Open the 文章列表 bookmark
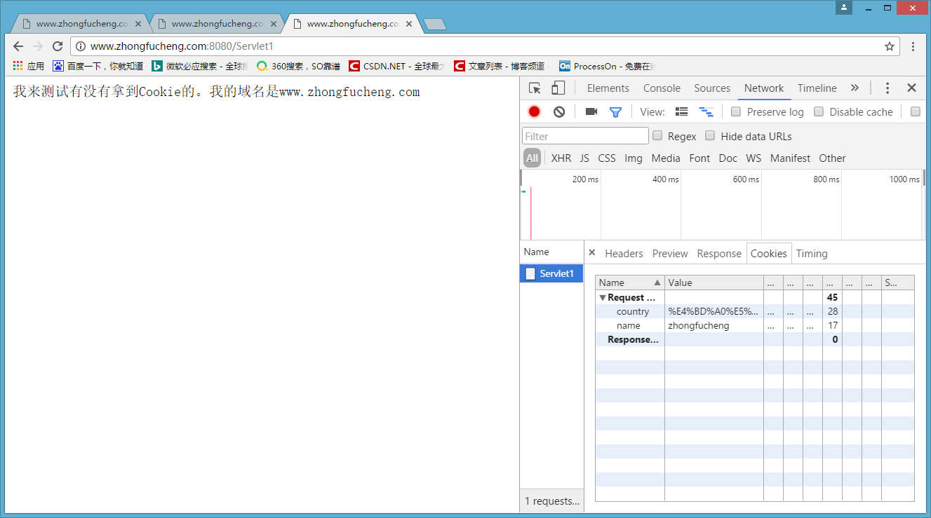This screenshot has height=518, width=931. coord(500,66)
